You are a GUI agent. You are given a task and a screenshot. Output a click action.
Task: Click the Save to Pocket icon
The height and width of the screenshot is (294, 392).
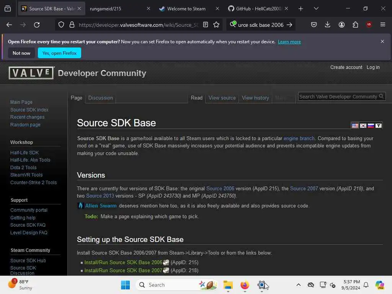click(314, 25)
